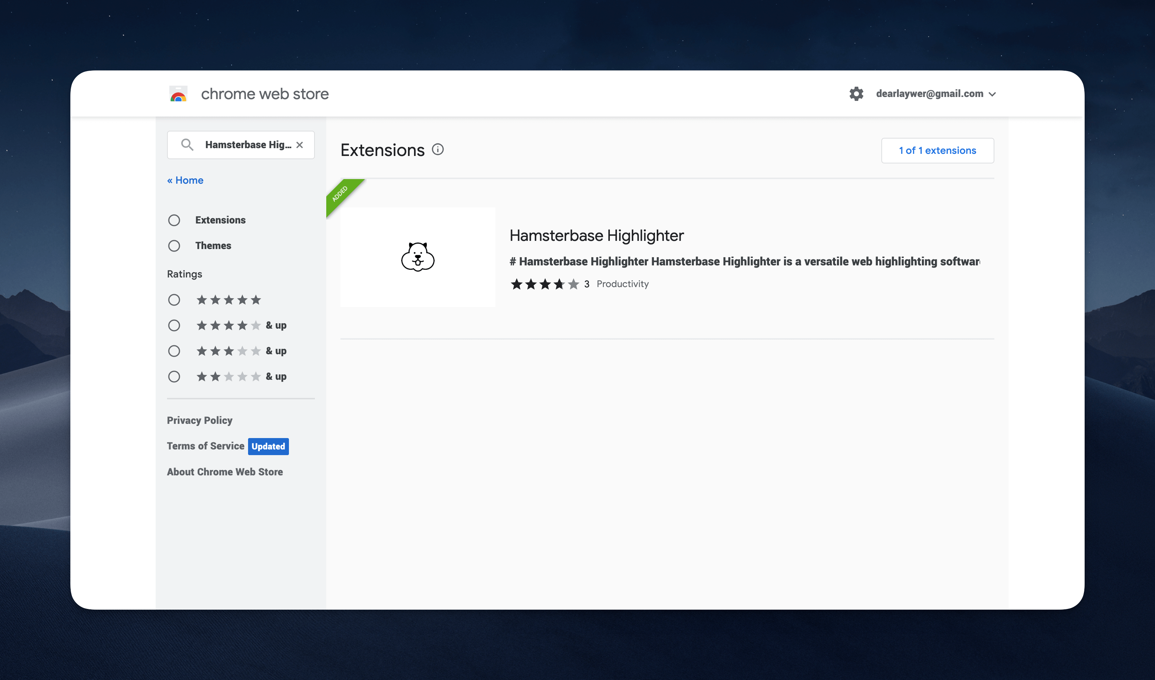This screenshot has height=680, width=1155.
Task: Select the Themes radio button
Action: (174, 246)
